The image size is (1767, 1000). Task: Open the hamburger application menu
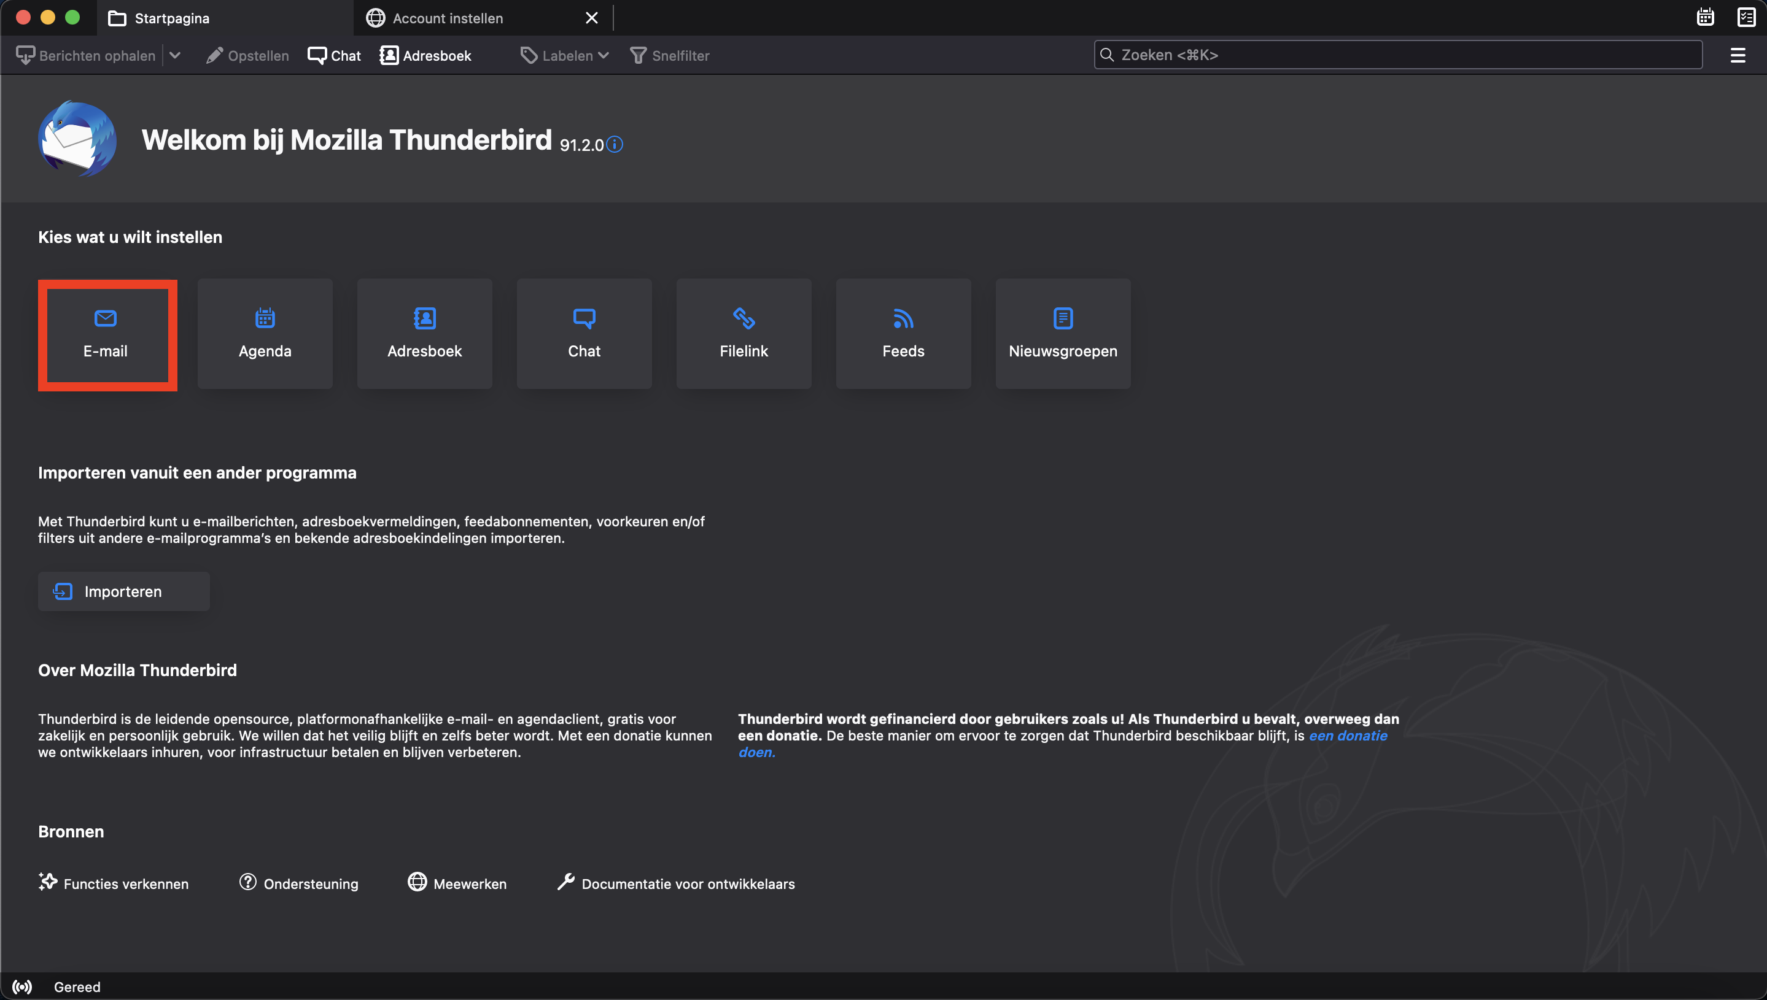[x=1738, y=56]
